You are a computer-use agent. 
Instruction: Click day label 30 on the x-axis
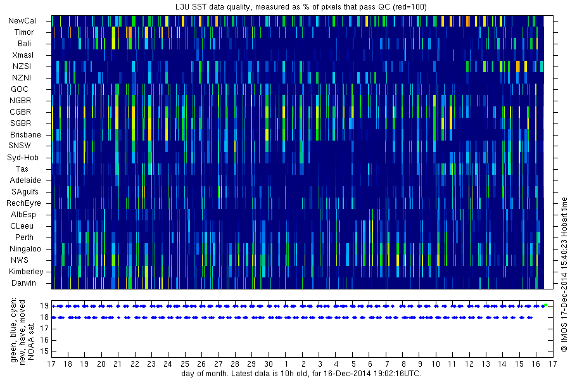pyautogui.click(x=269, y=364)
